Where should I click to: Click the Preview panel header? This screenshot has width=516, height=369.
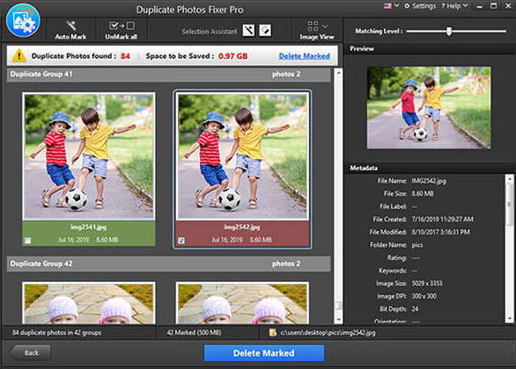click(x=430, y=48)
